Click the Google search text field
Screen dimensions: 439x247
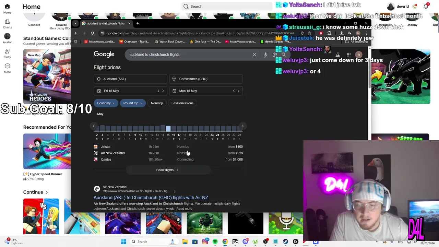[189, 55]
